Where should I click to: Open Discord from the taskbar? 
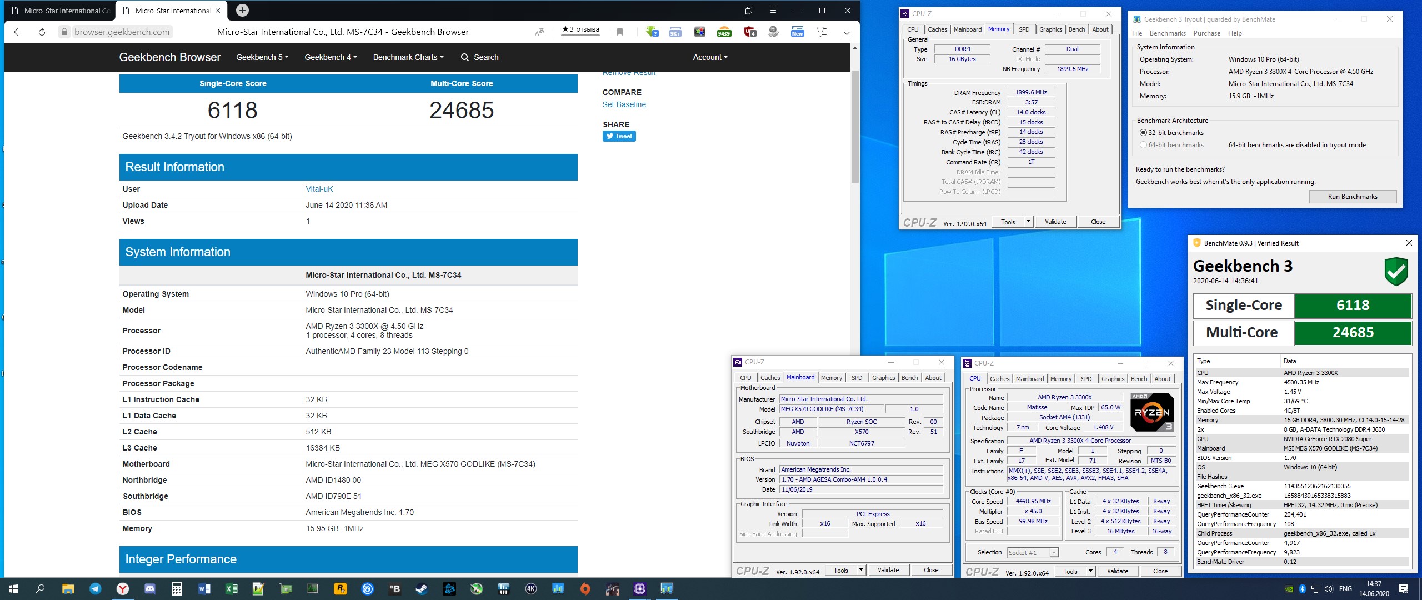point(150,589)
